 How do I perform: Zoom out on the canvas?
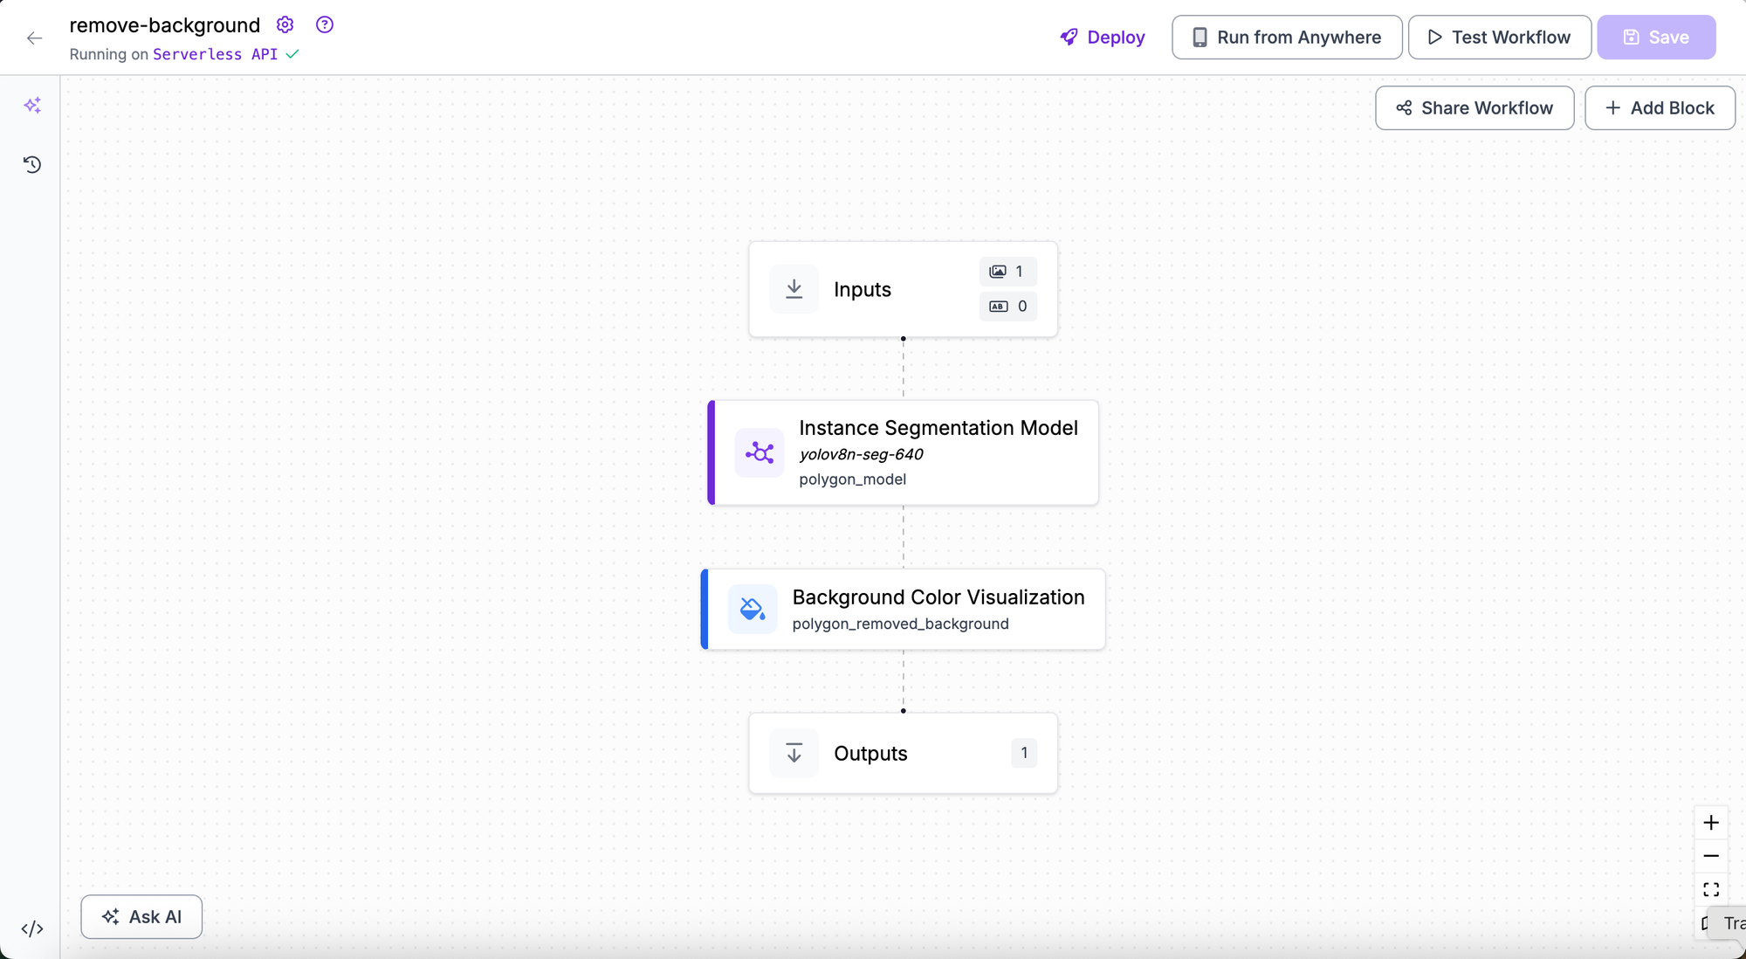tap(1711, 856)
